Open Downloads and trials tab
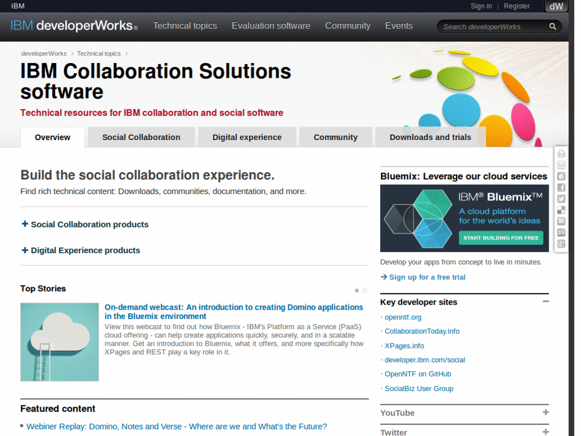The height and width of the screenshot is (436, 581). coord(431,137)
